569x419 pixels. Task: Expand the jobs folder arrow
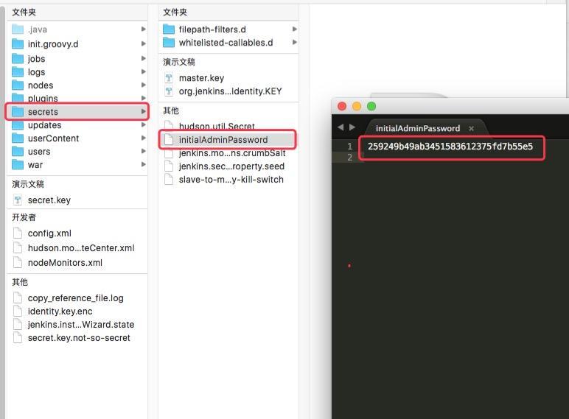point(143,58)
